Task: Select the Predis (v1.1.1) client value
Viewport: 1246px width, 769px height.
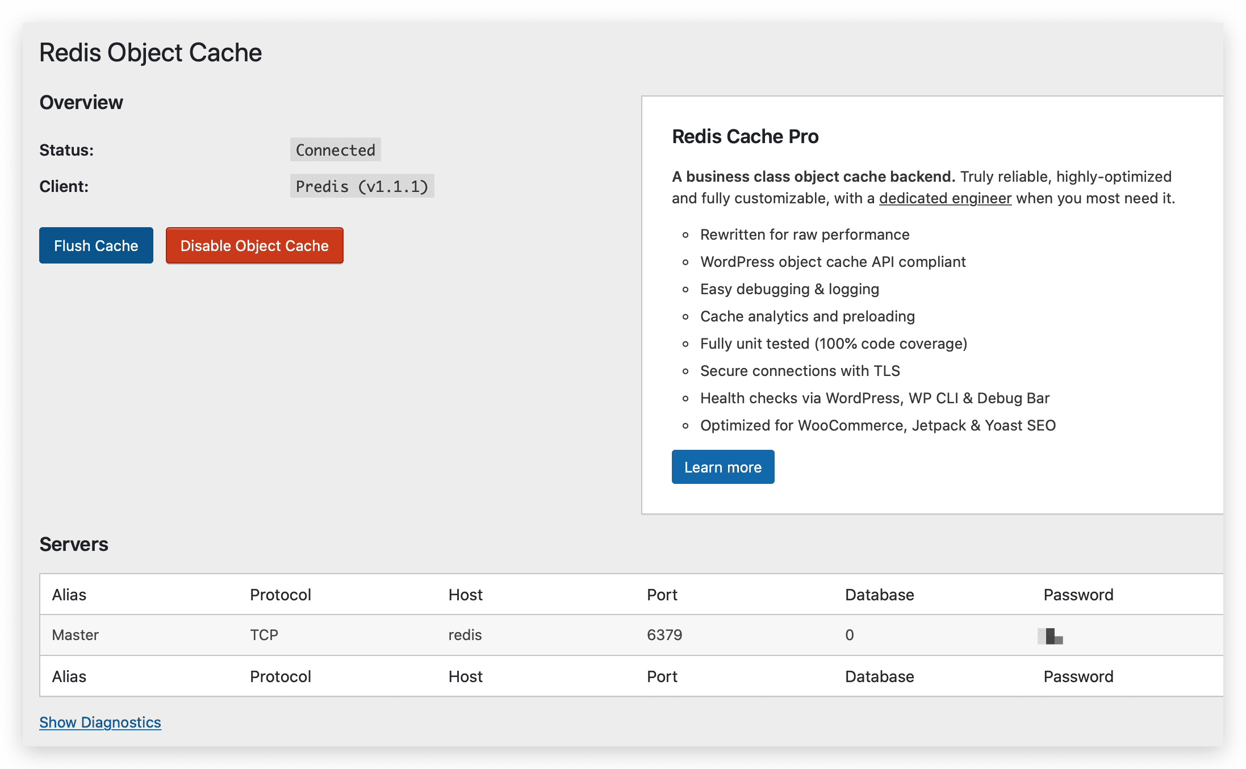Action: click(x=362, y=186)
